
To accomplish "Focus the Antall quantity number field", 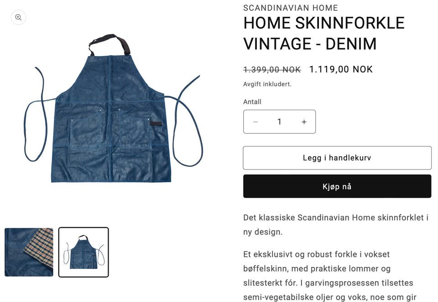I will pyautogui.click(x=279, y=122).
